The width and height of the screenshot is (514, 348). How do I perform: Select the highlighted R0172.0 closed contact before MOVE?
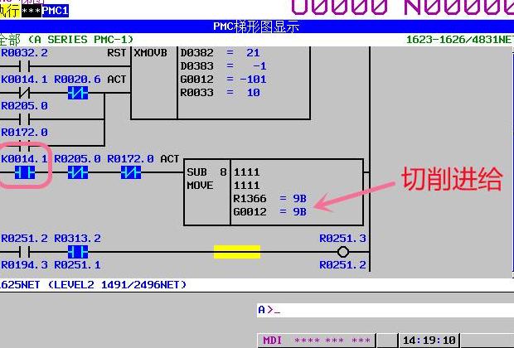click(x=131, y=172)
